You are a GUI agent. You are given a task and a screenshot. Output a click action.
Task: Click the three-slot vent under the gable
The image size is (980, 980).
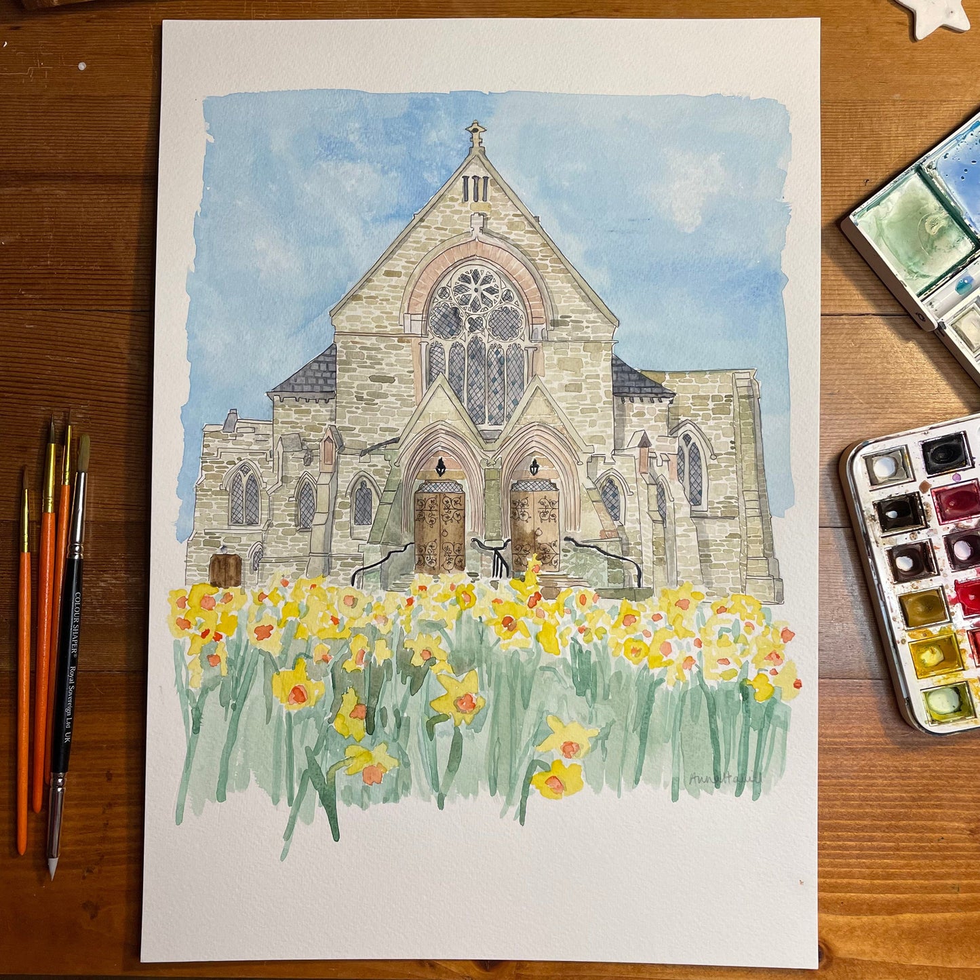pos(476,187)
